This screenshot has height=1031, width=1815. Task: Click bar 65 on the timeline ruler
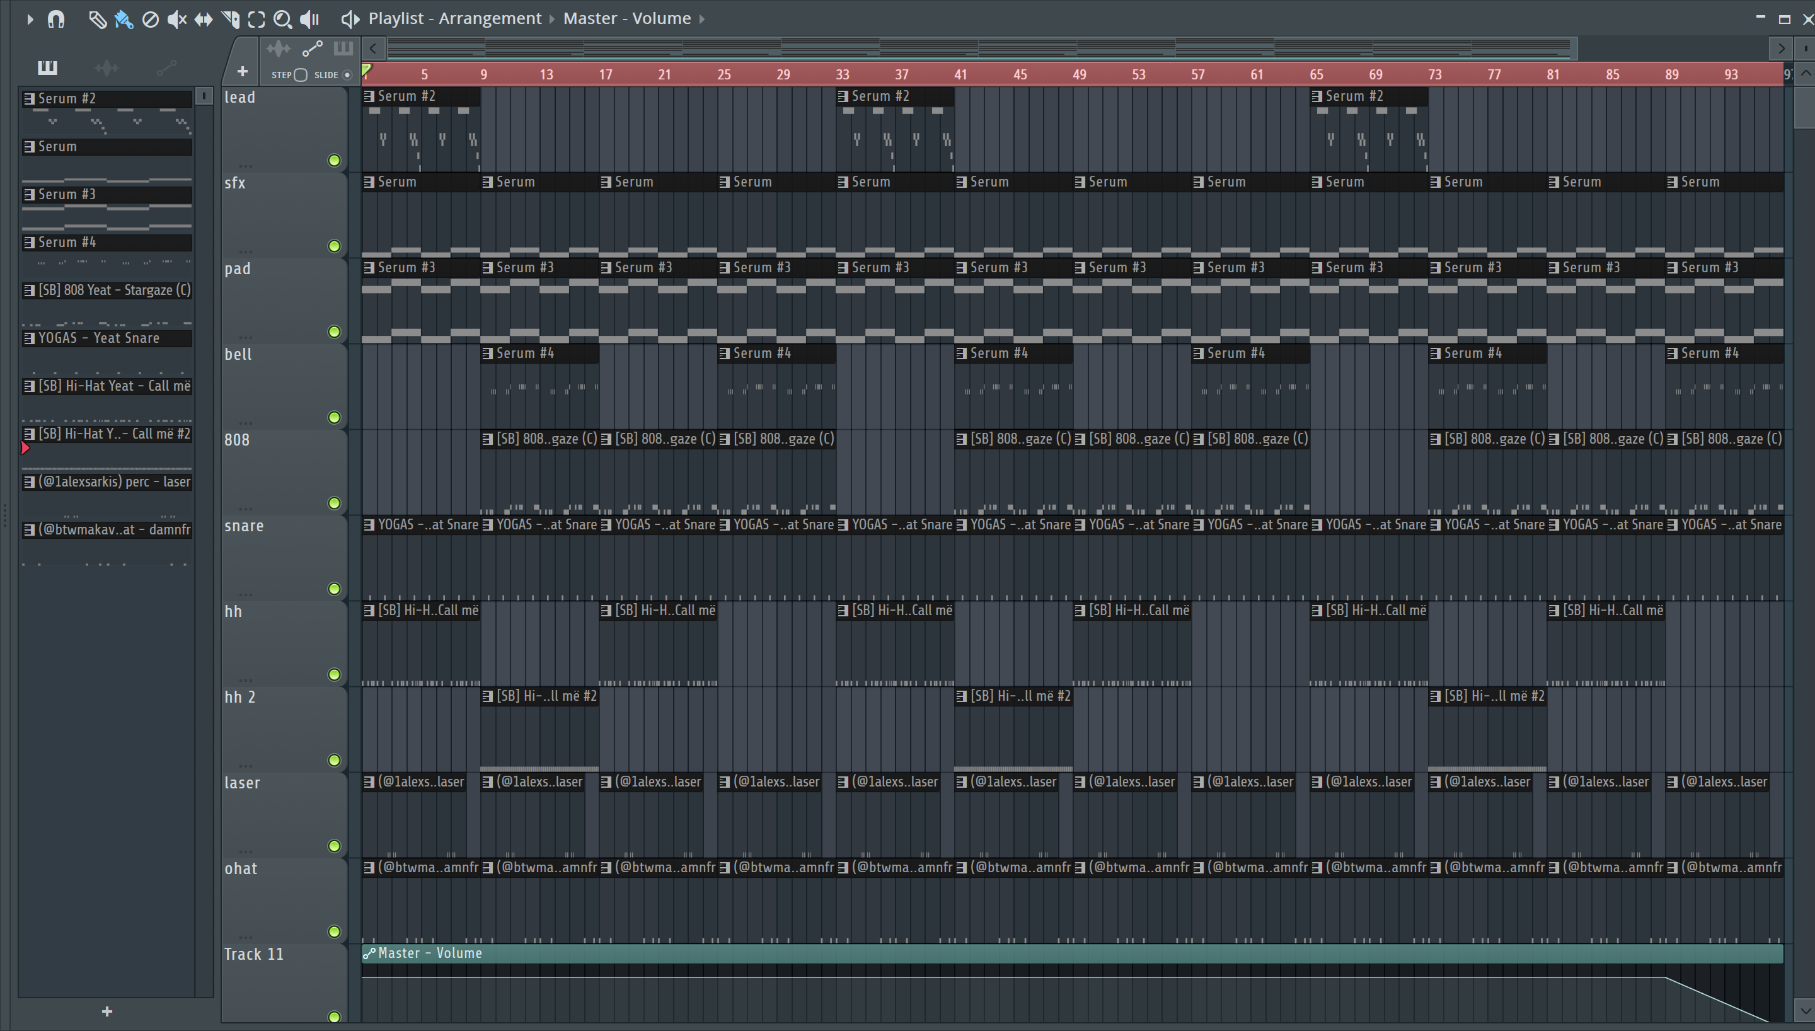1316,74
